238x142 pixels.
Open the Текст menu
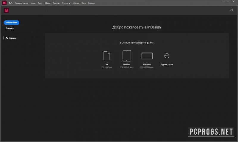[x=40, y=3]
